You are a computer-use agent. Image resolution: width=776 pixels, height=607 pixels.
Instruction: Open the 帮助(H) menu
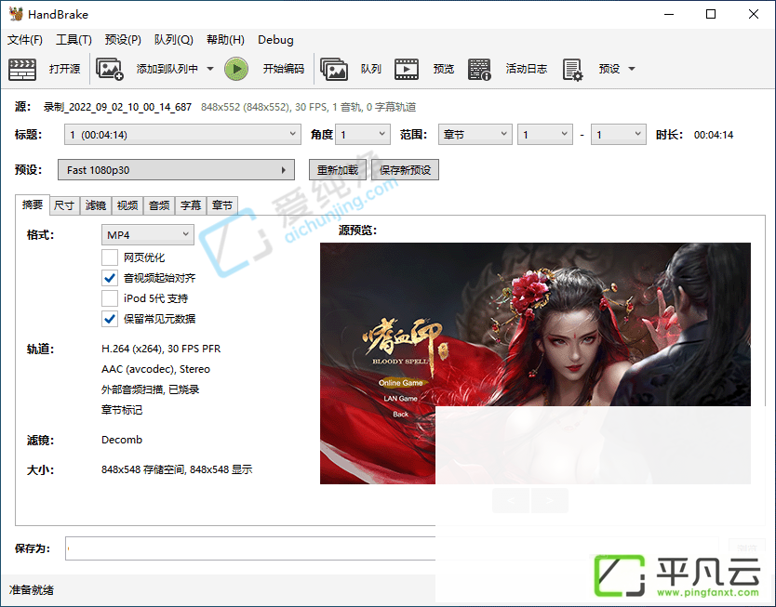click(x=225, y=40)
